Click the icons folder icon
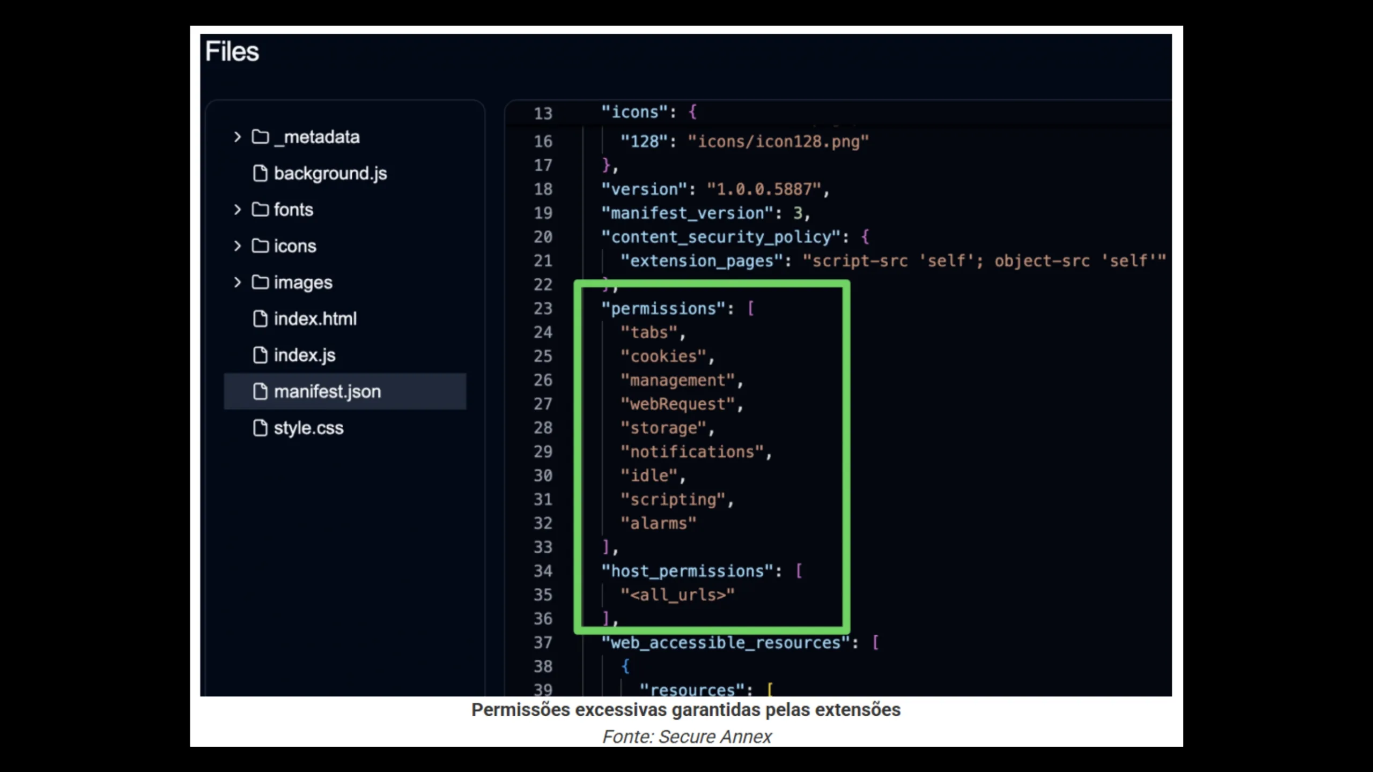The width and height of the screenshot is (1373, 772). point(260,246)
